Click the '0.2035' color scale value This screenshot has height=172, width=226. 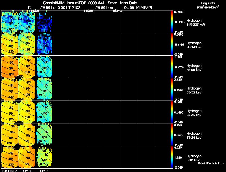click(179, 12)
